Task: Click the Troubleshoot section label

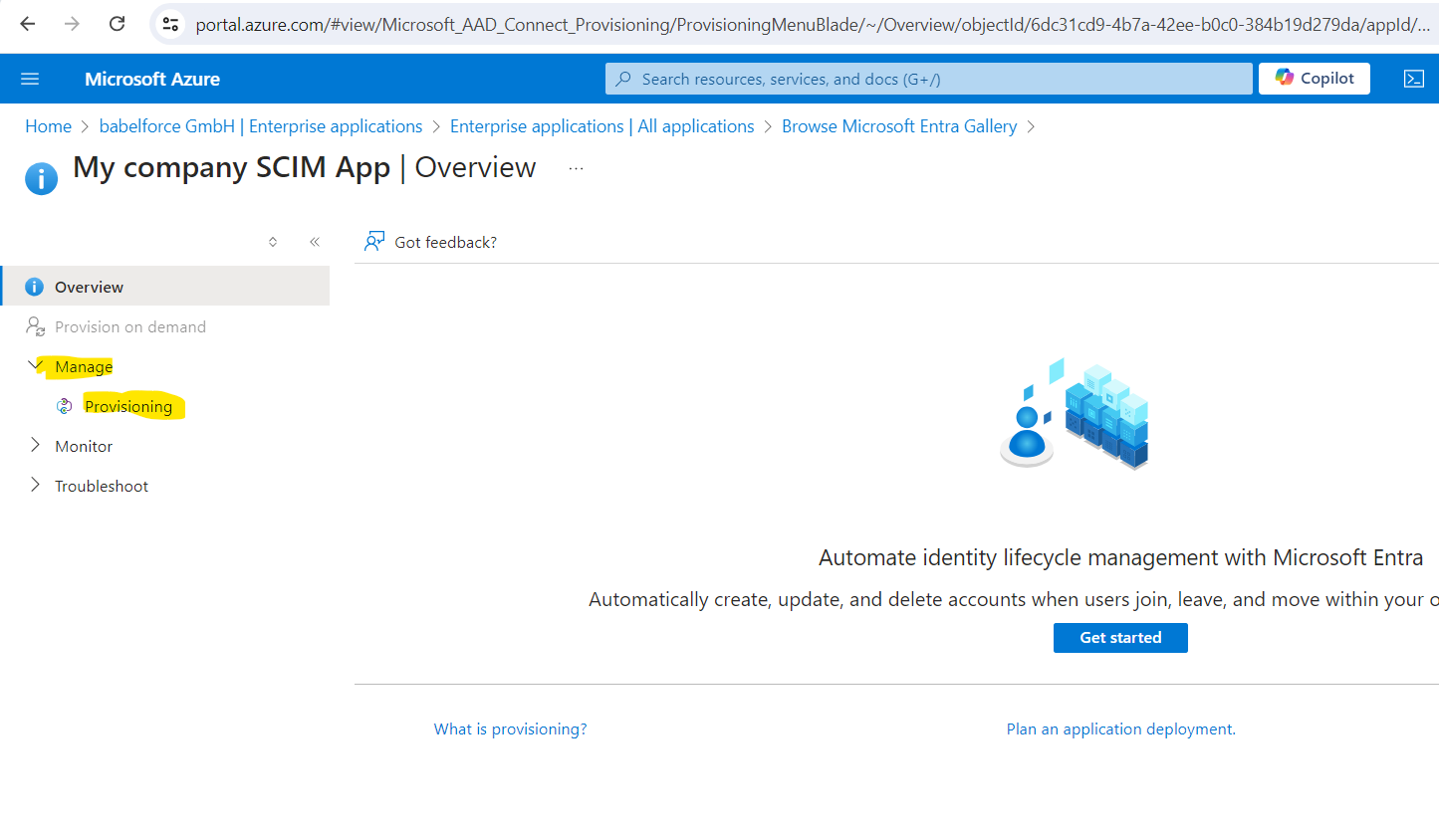Action: [102, 486]
